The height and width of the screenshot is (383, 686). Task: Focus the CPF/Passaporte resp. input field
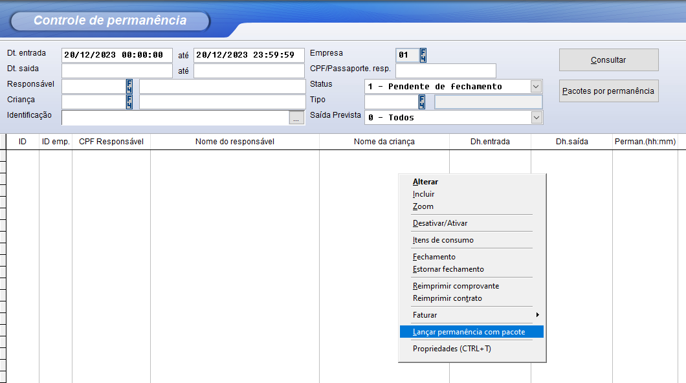tap(445, 71)
